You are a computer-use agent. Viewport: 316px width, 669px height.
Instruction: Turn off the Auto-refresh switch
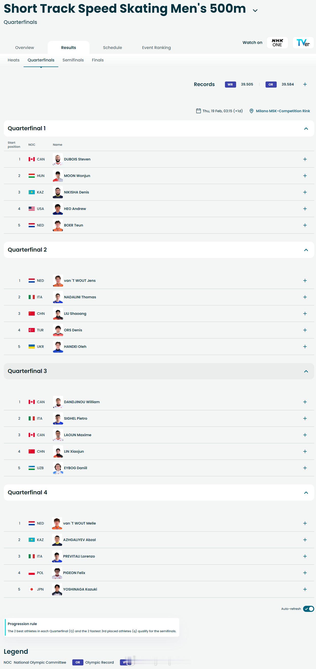pos(308,609)
